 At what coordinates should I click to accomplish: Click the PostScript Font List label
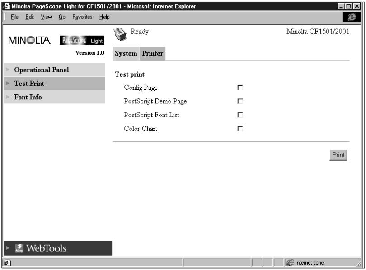tap(151, 115)
